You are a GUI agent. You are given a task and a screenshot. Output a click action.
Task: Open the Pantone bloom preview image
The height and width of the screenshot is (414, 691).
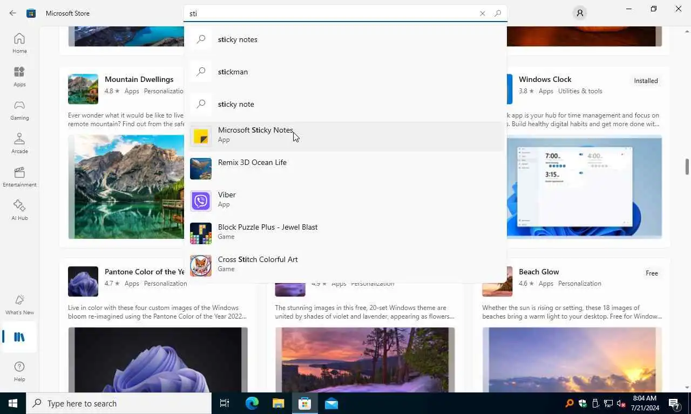pos(158,360)
